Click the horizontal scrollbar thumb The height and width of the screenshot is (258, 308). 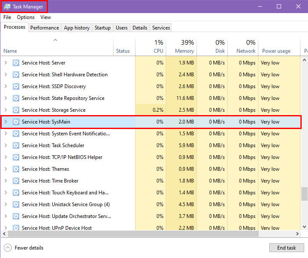point(133,234)
